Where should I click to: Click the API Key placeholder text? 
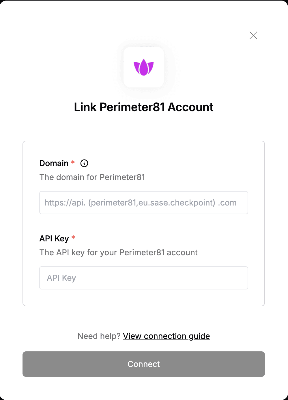pyautogui.click(x=61, y=278)
